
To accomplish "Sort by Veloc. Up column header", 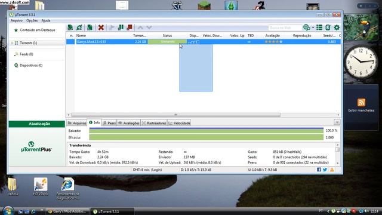I will 237,36.
